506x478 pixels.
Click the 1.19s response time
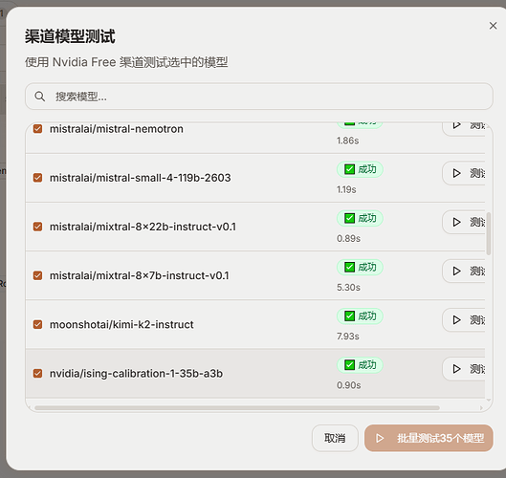coord(346,189)
